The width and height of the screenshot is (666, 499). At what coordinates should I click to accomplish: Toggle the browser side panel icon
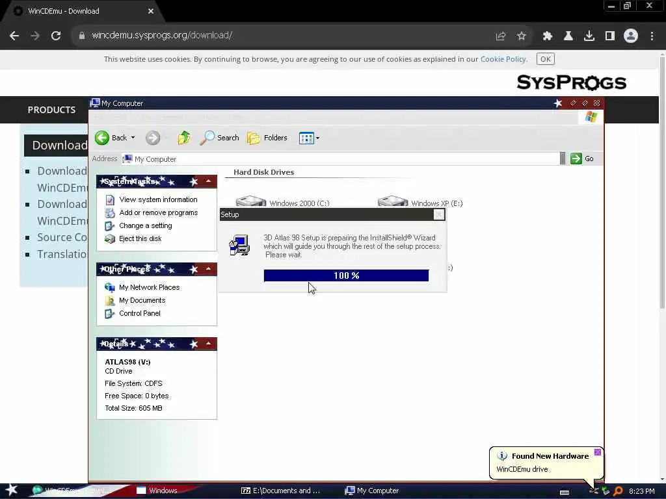610,36
